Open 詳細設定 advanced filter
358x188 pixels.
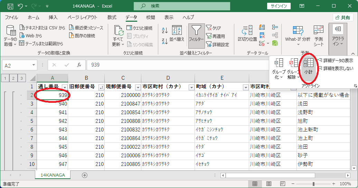pyautogui.click(x=217, y=44)
